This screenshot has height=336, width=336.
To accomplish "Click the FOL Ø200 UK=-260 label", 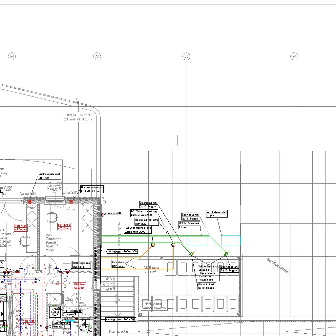I will point(118,264).
